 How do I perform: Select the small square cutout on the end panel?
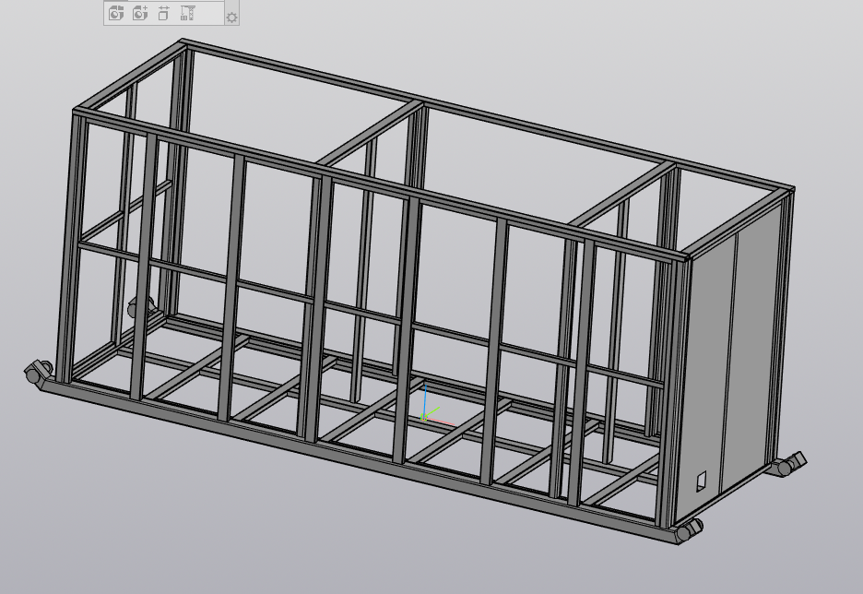701,481
